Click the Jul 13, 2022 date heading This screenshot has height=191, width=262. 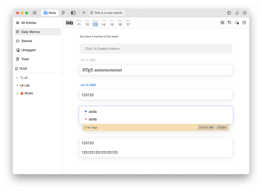click(88, 85)
